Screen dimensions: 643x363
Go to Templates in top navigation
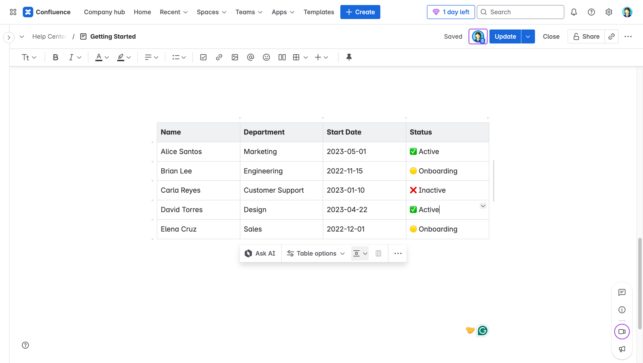pos(318,12)
